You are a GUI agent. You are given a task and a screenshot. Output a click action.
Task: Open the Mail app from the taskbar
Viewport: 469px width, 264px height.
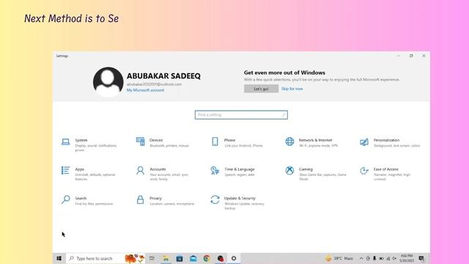[193, 258]
